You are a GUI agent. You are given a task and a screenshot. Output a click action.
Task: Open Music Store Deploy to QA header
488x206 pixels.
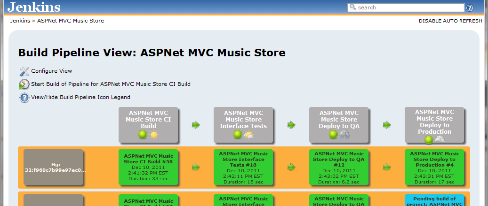tap(339, 120)
